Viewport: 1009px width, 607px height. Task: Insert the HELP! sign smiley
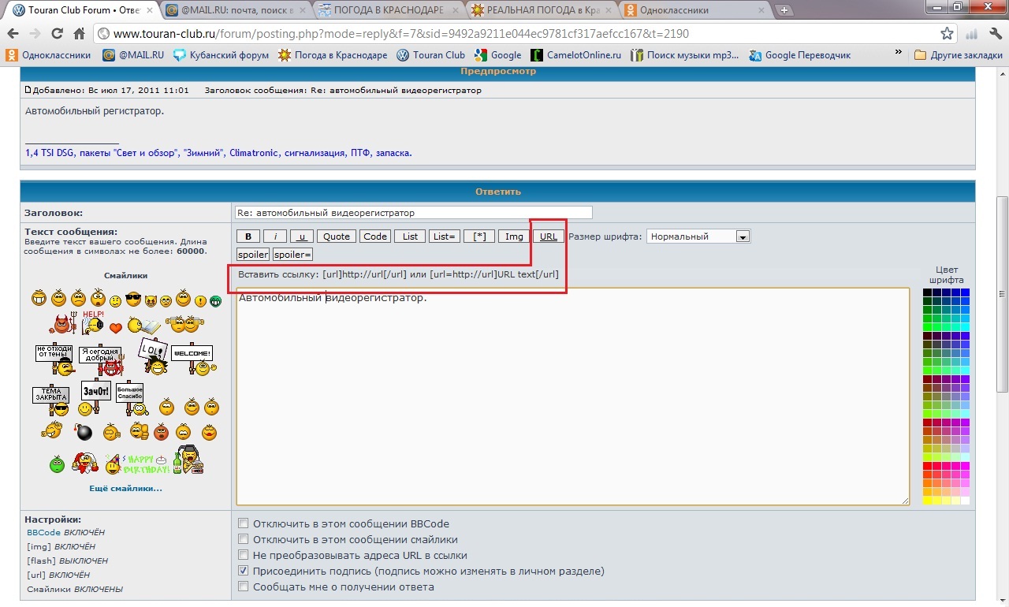pos(92,322)
